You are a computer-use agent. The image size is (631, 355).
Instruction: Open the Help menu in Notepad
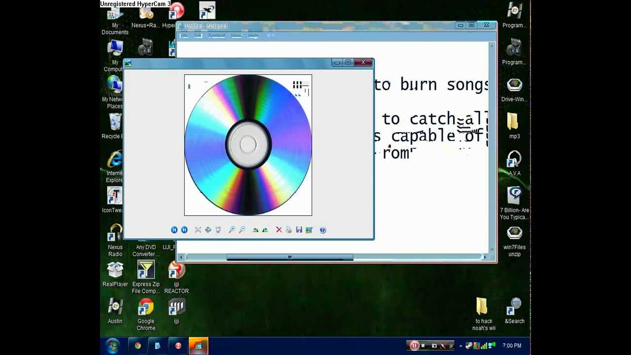[x=253, y=36]
